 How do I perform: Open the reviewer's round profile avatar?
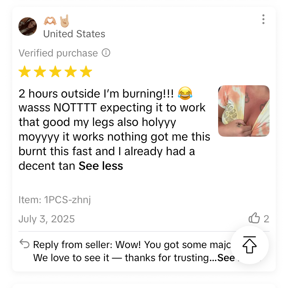point(28,26)
